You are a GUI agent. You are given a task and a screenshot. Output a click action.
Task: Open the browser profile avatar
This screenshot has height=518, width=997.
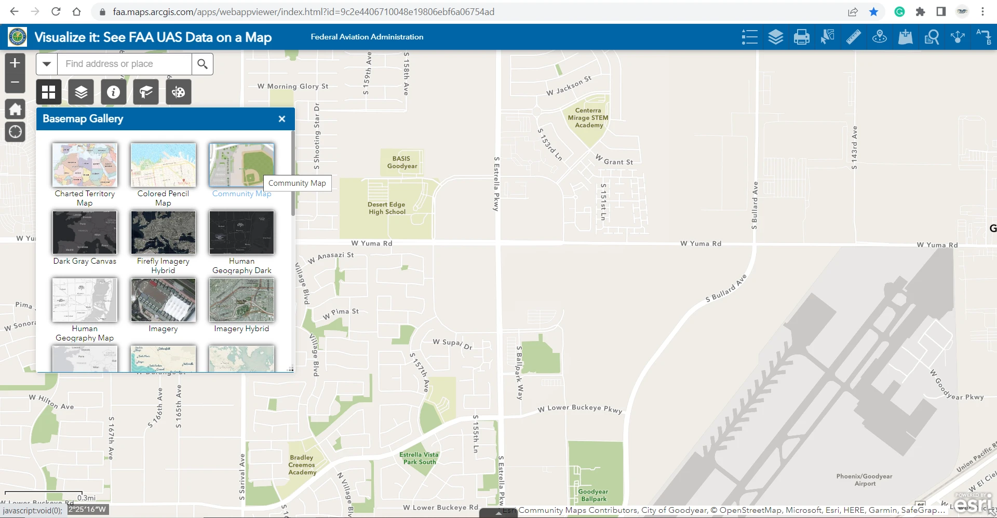pyautogui.click(x=962, y=11)
